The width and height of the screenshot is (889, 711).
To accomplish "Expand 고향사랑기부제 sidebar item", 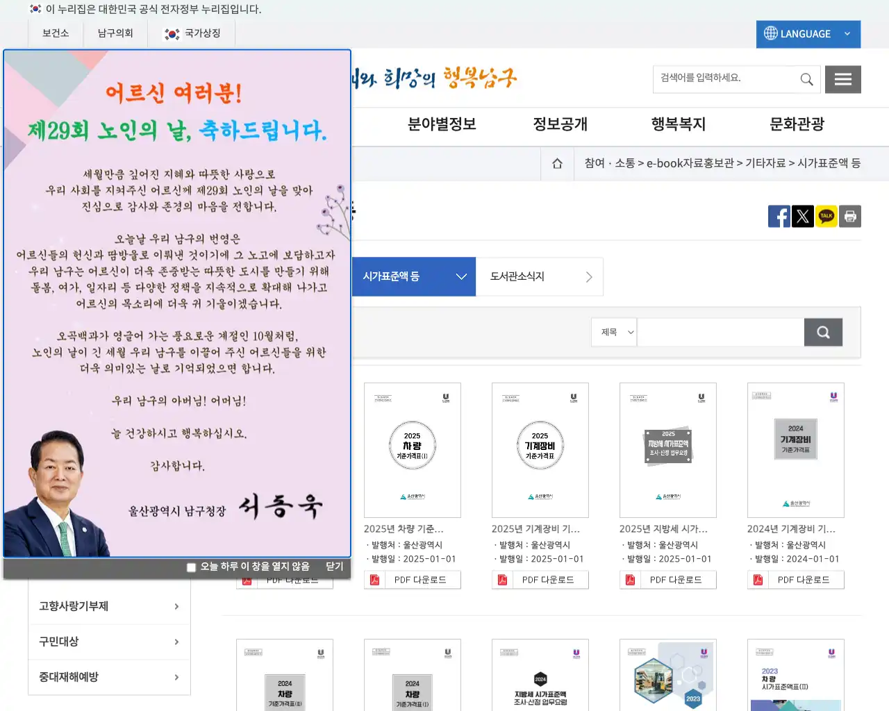I will pyautogui.click(x=109, y=606).
